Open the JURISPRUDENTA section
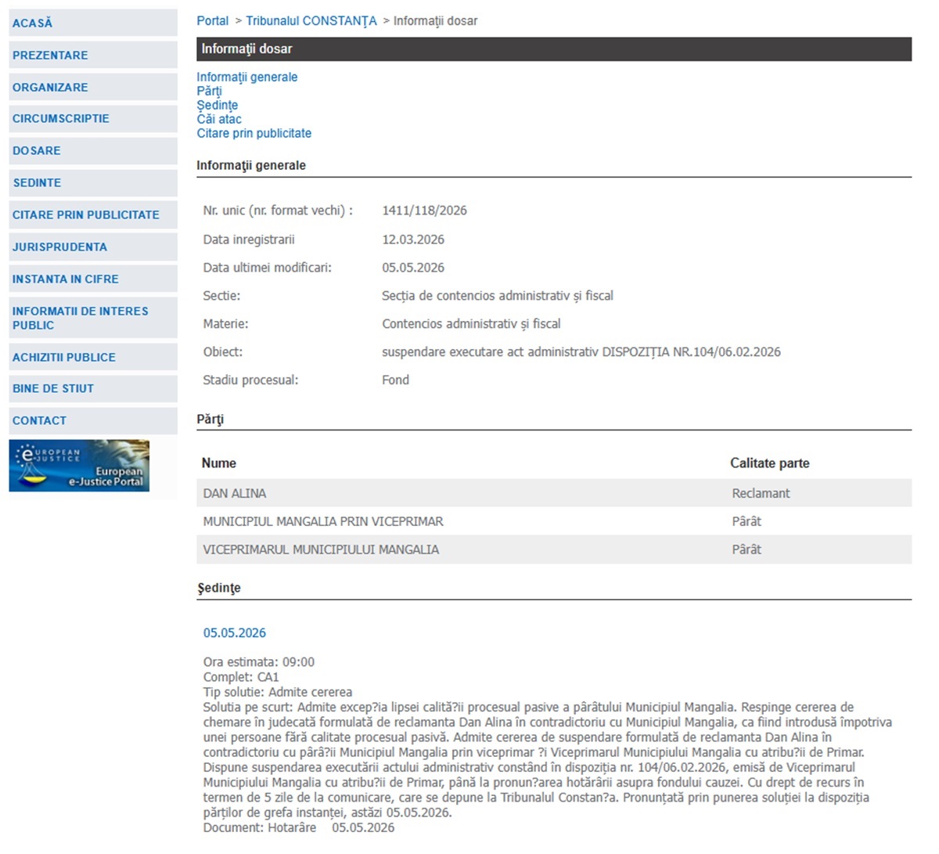 (93, 247)
